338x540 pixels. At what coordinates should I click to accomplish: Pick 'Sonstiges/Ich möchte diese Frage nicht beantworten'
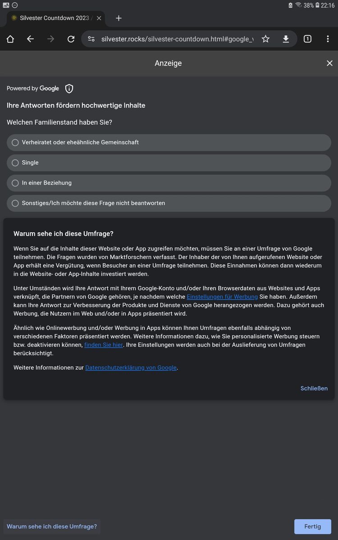coord(15,203)
